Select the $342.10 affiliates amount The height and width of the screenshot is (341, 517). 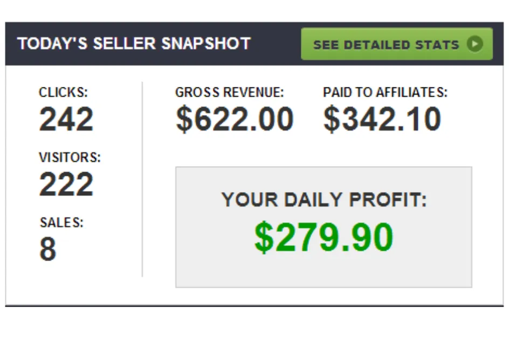tap(382, 119)
